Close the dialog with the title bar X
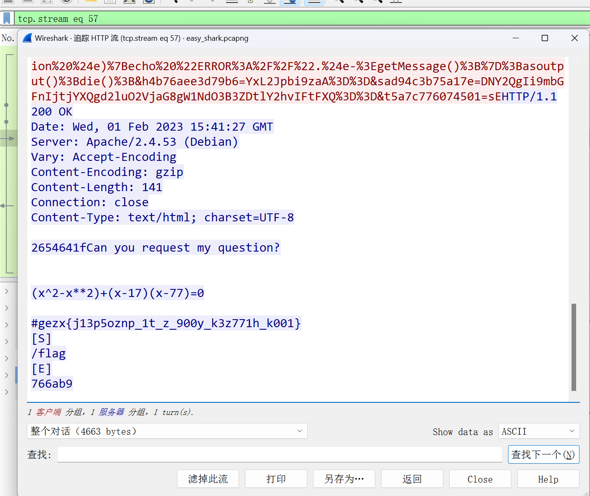This screenshot has width=590, height=496. point(574,38)
